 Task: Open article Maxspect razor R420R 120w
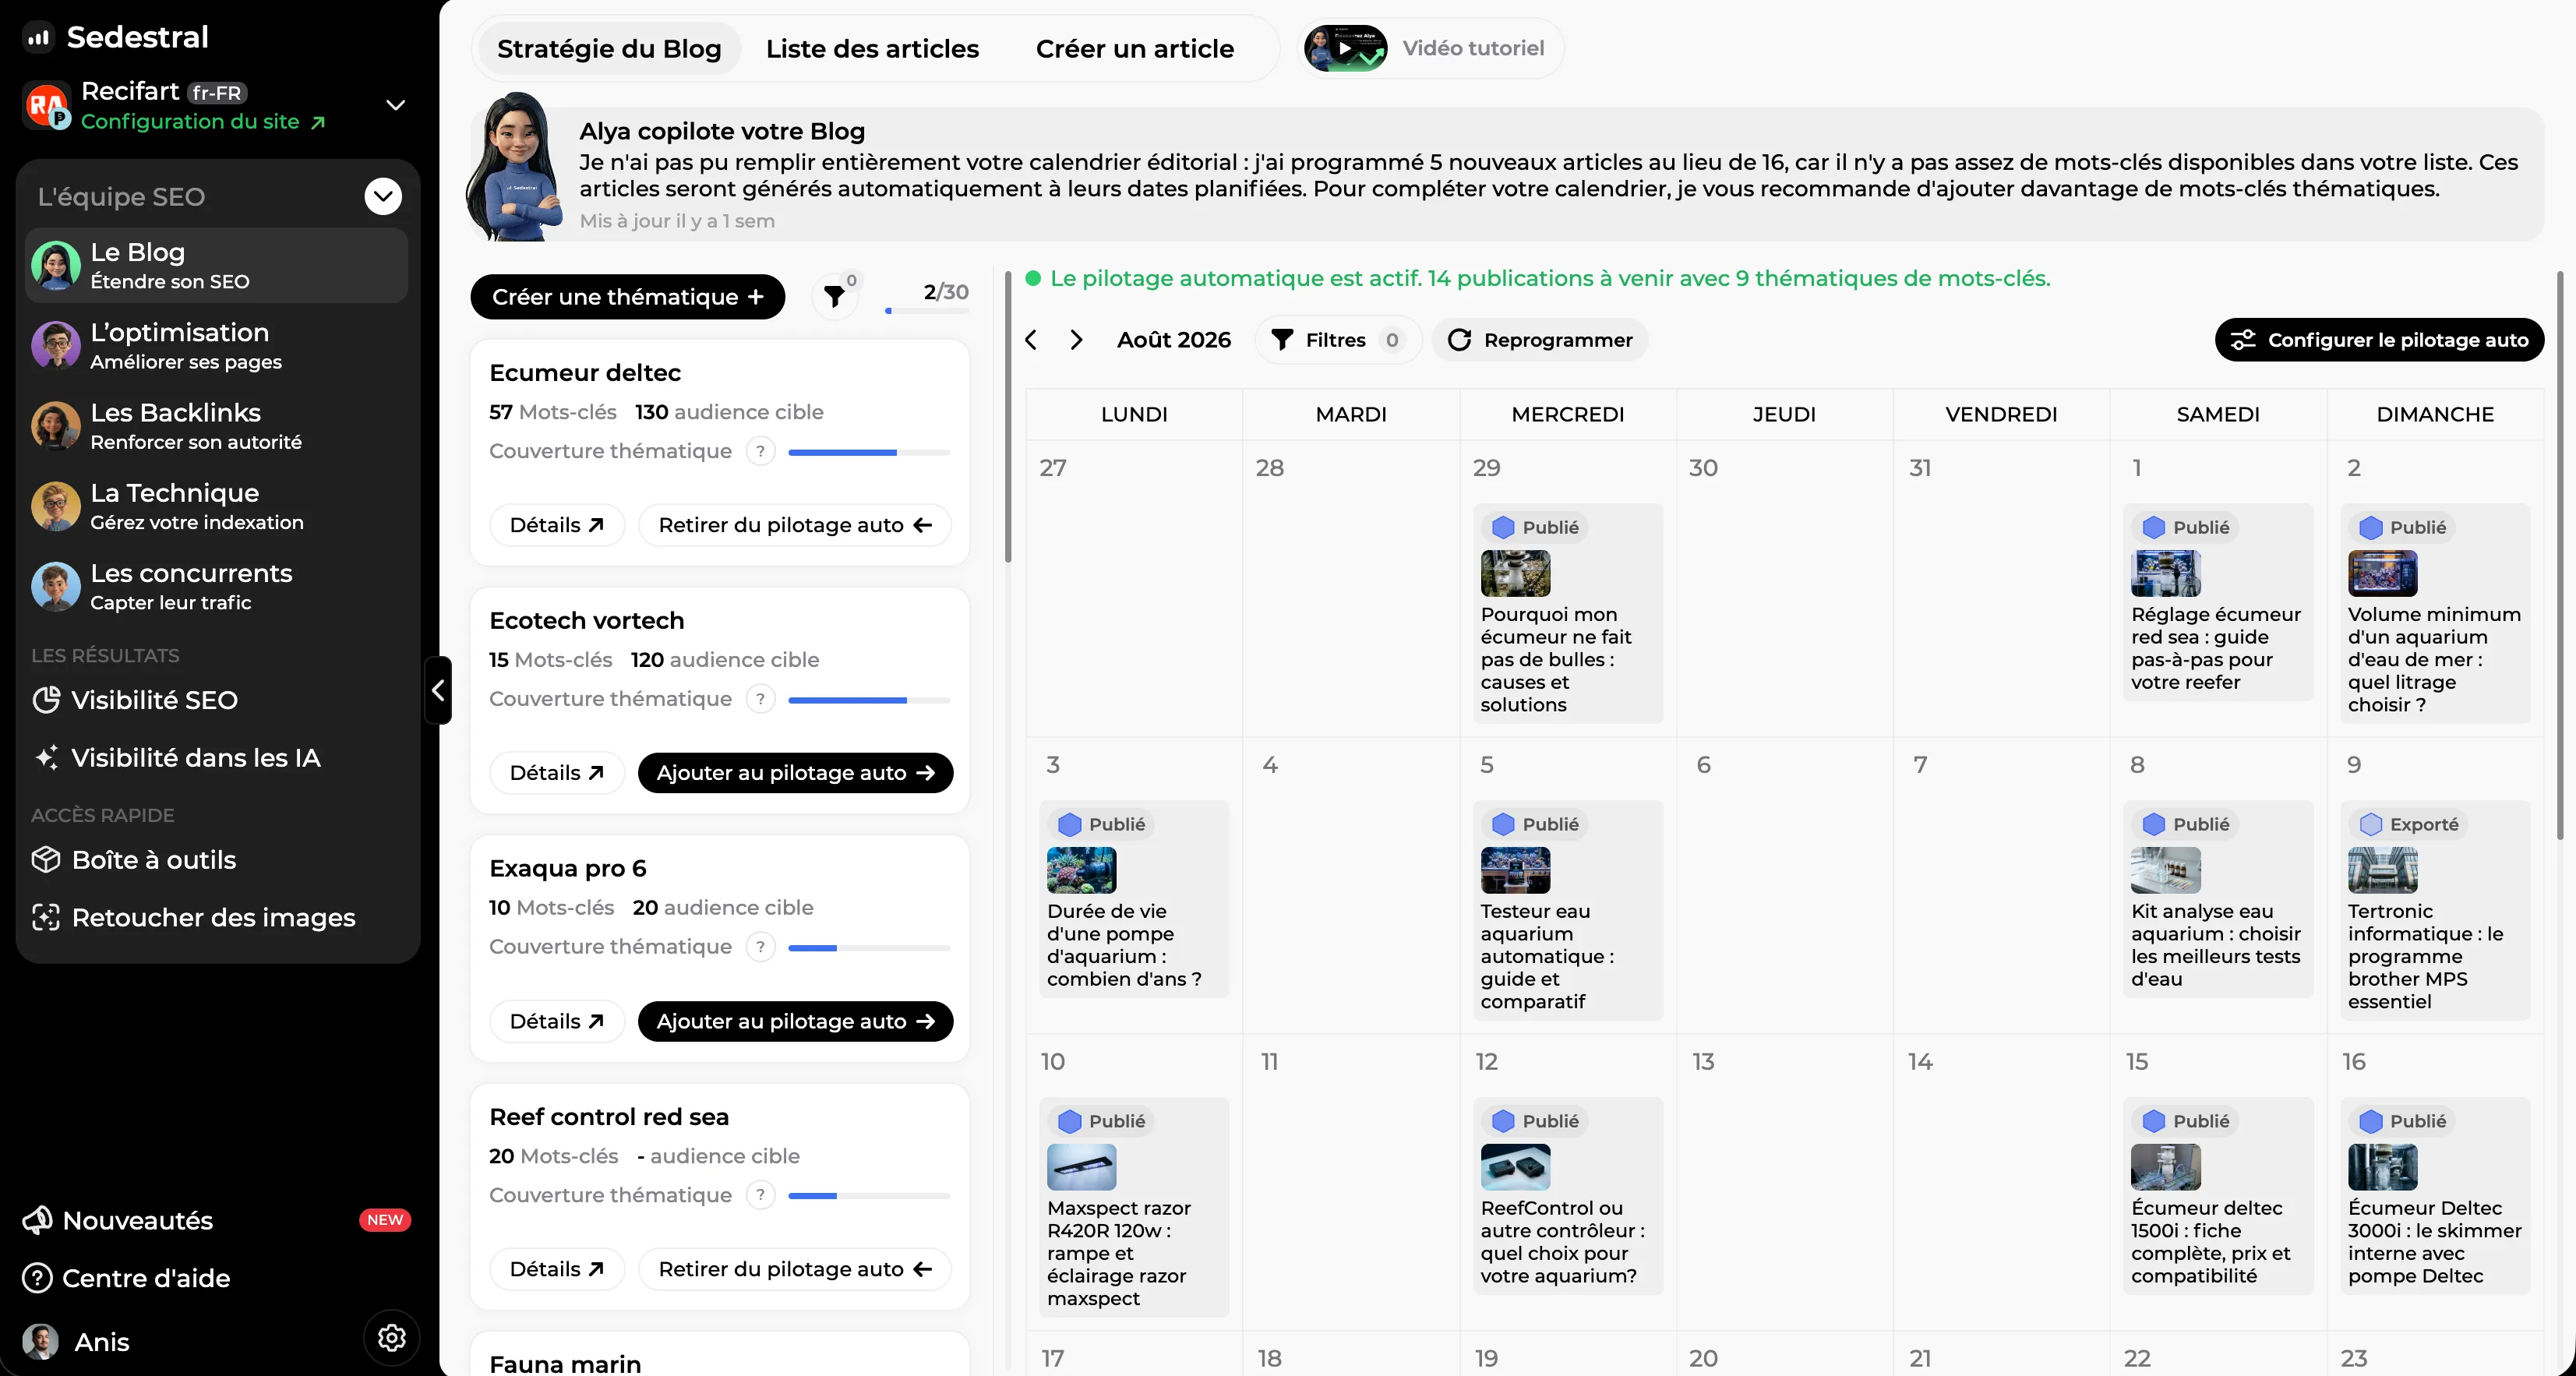(1133, 1207)
